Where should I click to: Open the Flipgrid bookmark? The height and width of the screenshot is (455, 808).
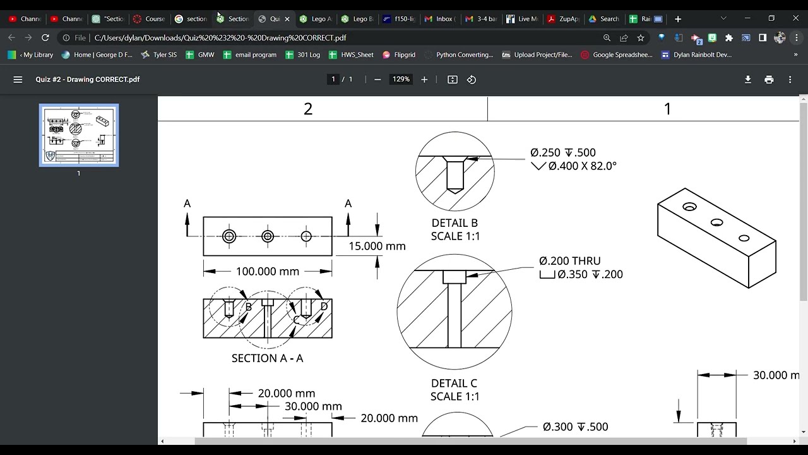coord(399,55)
